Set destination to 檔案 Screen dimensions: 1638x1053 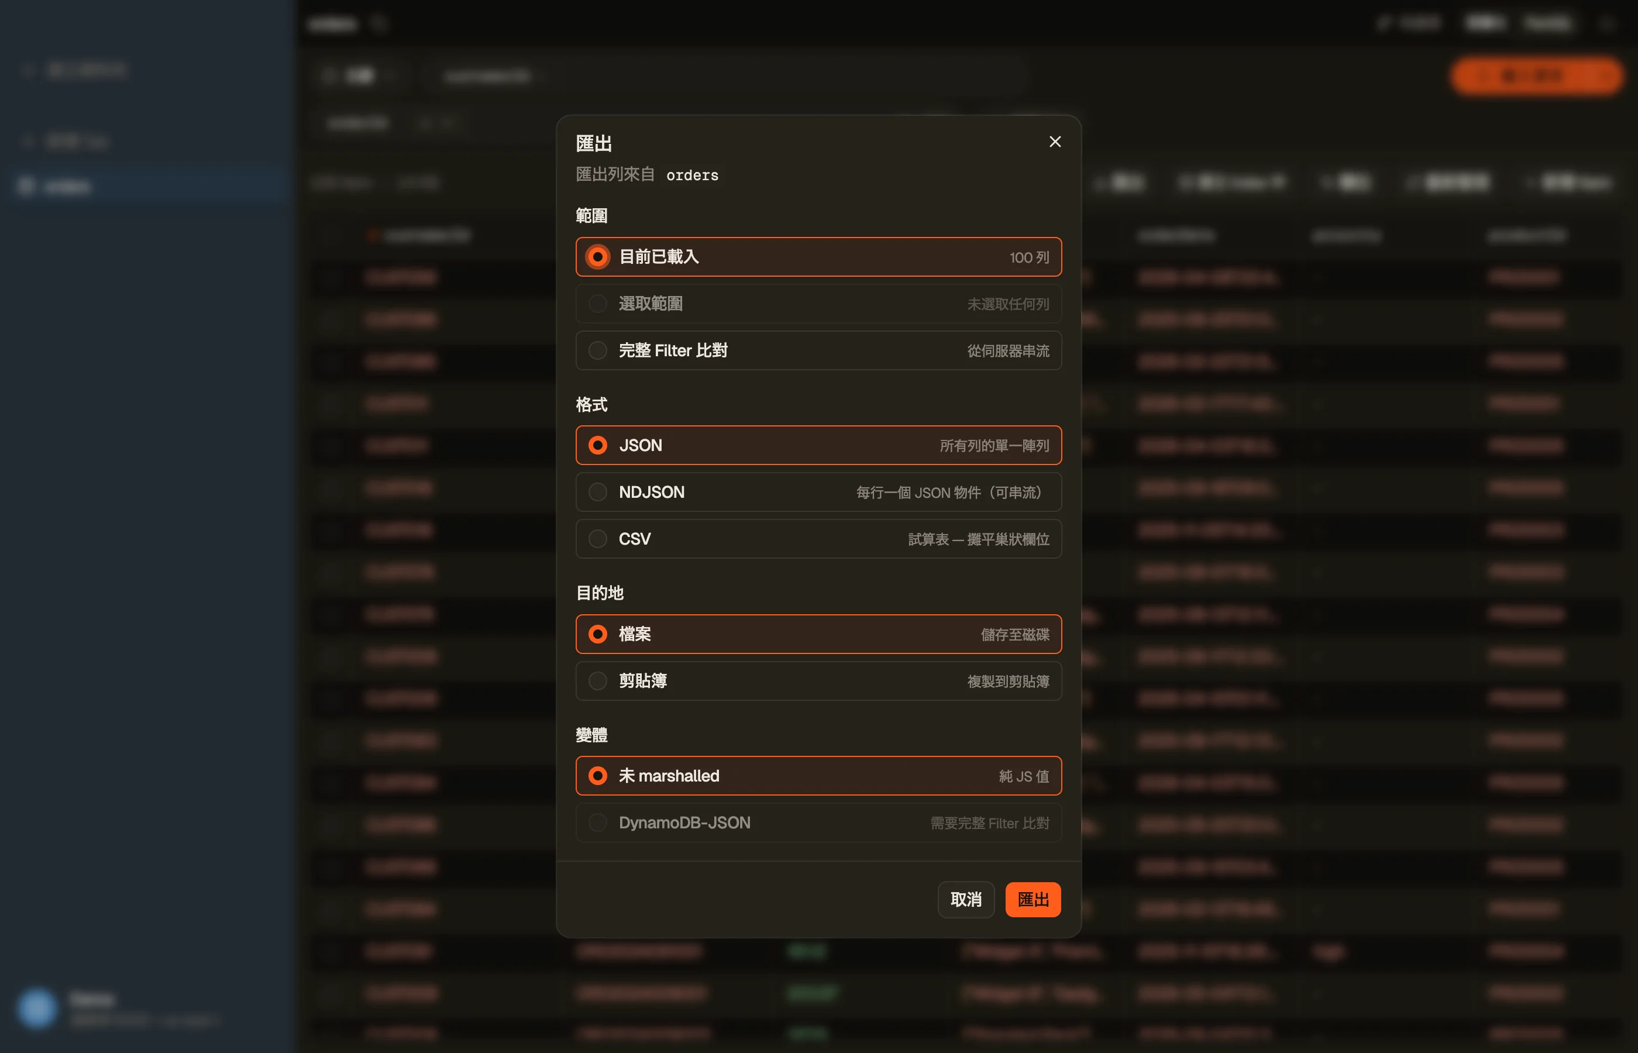tap(818, 634)
